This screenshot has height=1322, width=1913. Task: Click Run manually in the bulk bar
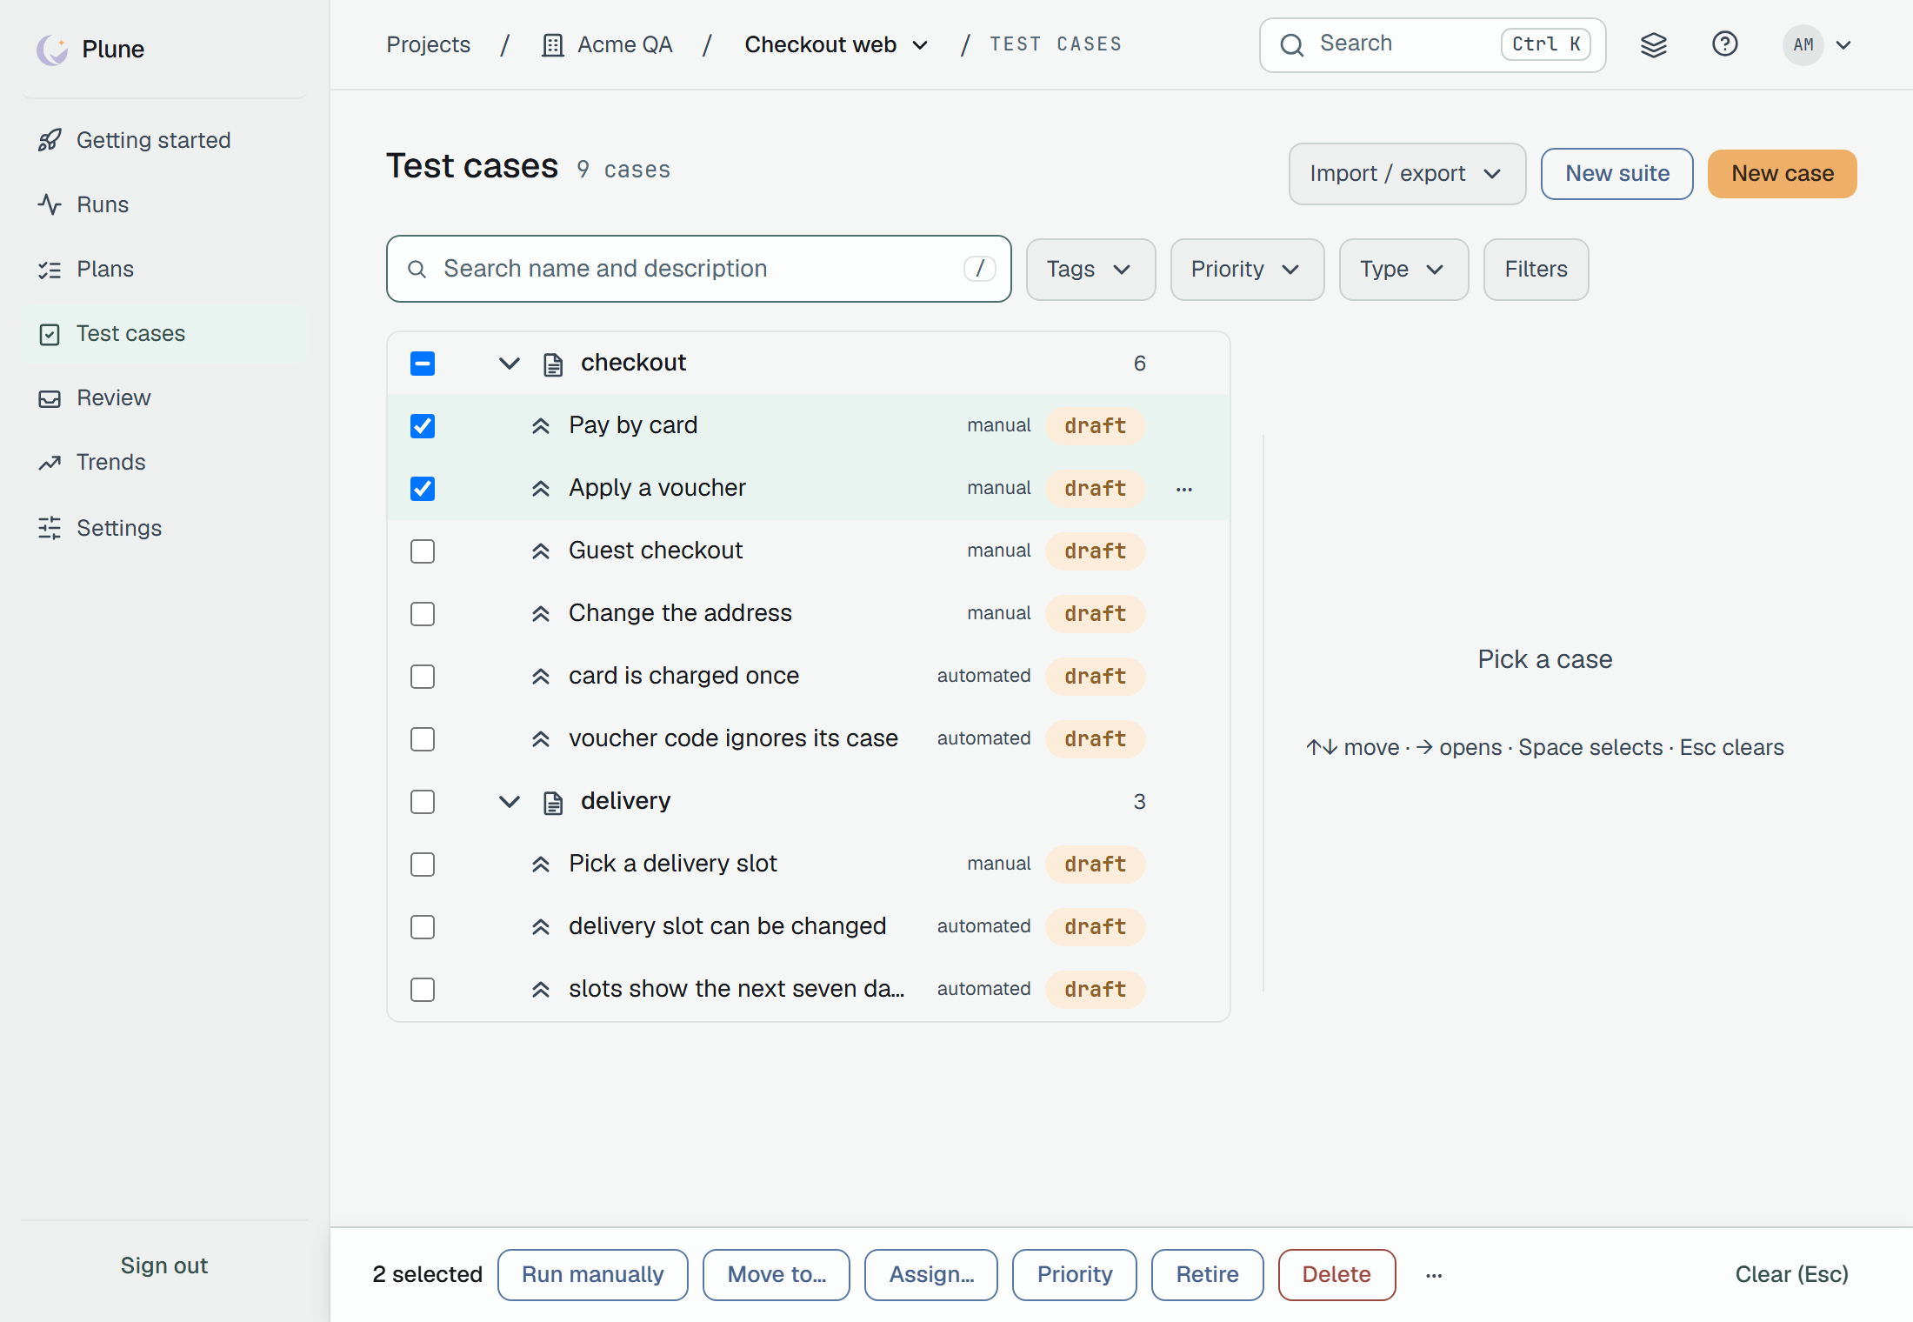click(x=592, y=1275)
